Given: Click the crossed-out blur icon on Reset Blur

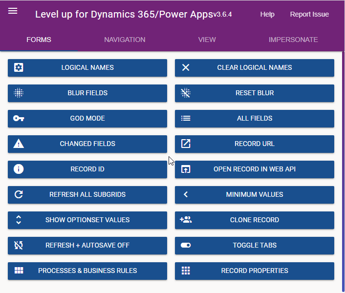Looking at the screenshot, I should pyautogui.click(x=186, y=93).
